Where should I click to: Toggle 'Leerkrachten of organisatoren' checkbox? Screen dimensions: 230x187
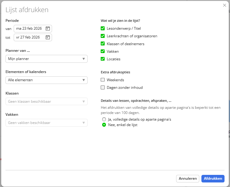[x=103, y=36]
